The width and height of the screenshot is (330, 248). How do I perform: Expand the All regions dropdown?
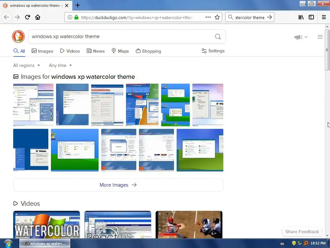[x=26, y=65]
